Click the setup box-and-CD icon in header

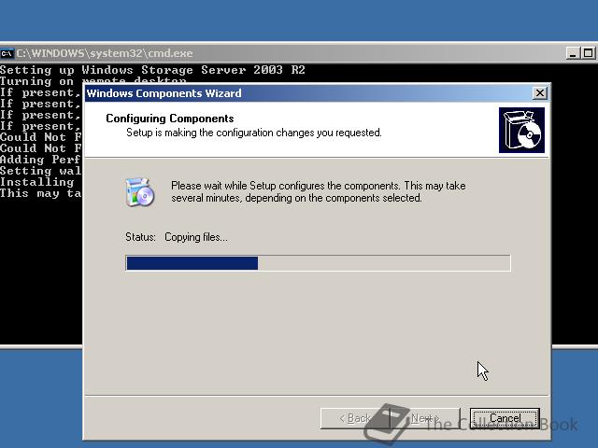pyautogui.click(x=521, y=130)
